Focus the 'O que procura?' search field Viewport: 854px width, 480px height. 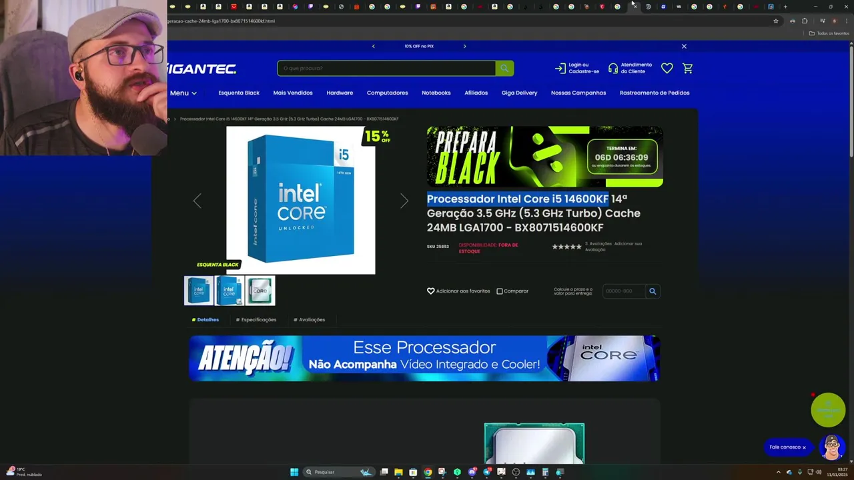386,68
